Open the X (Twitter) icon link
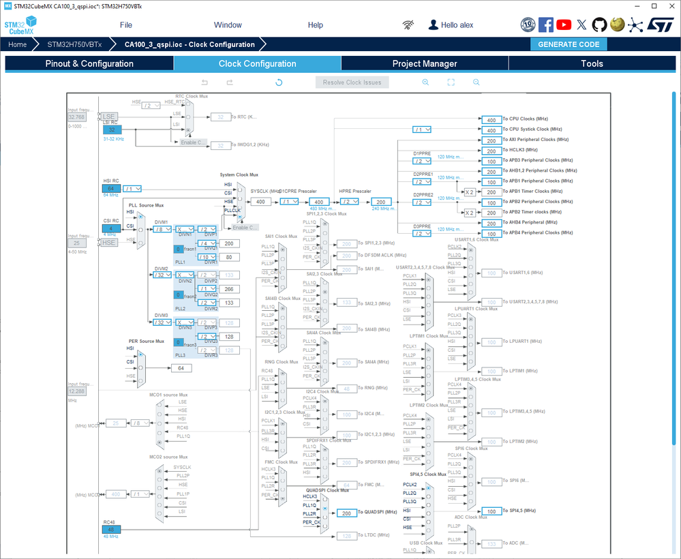The width and height of the screenshot is (681, 559). click(x=581, y=25)
